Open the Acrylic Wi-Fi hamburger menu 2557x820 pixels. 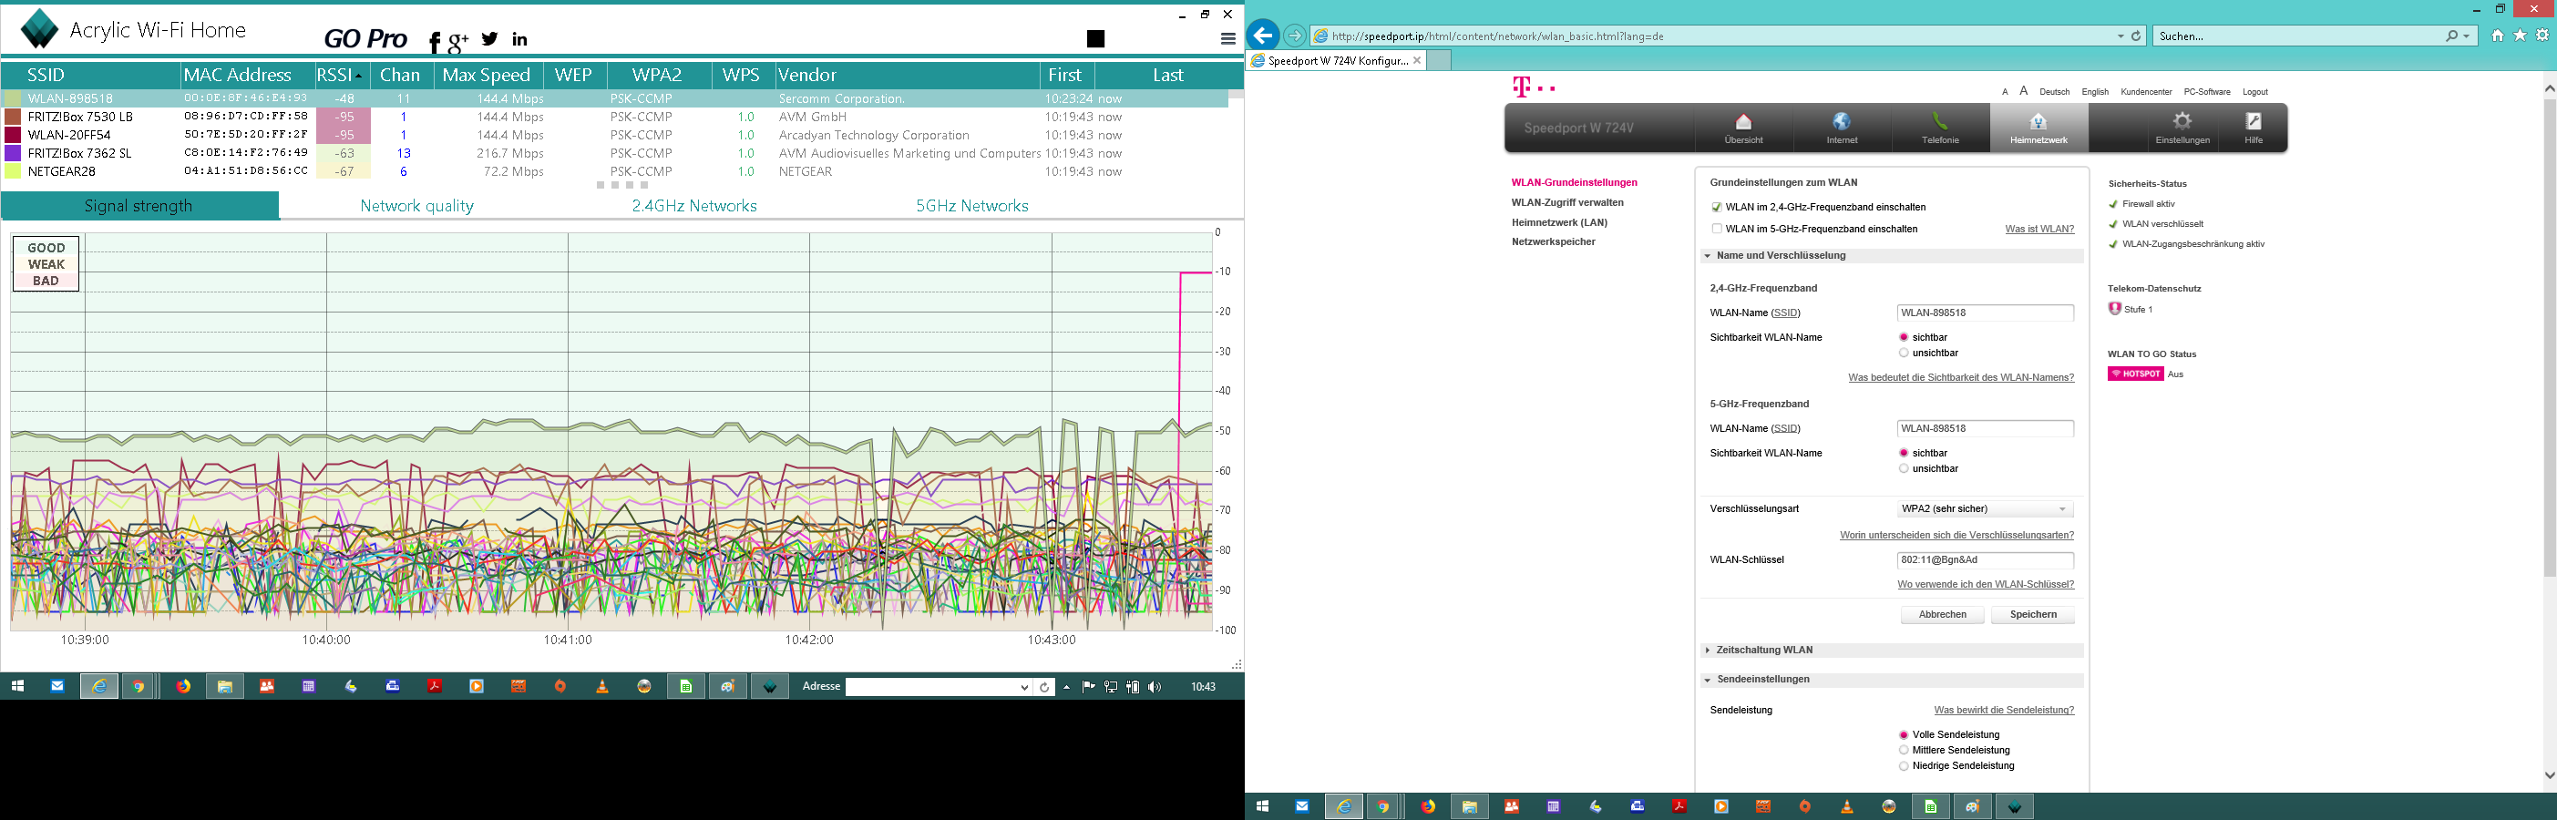click(x=1227, y=38)
